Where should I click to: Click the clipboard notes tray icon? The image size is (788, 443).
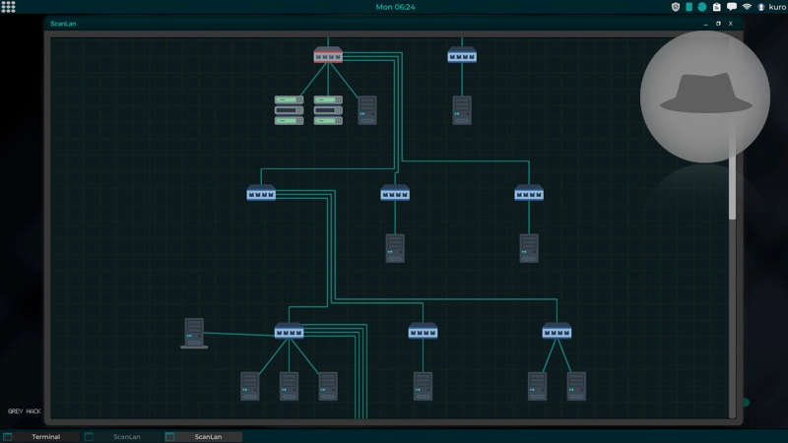click(717, 7)
